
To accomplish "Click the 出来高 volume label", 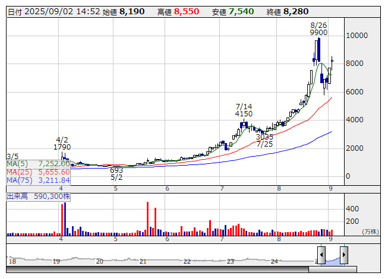I will tap(38, 195).
